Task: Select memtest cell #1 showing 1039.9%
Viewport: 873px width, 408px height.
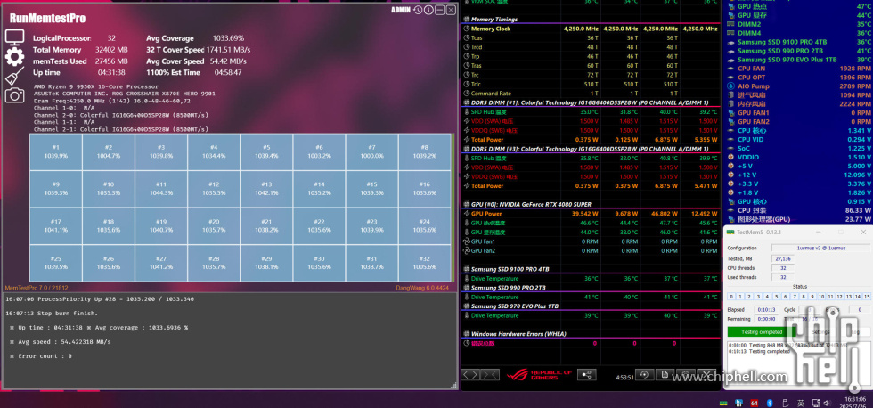Action: (55, 152)
